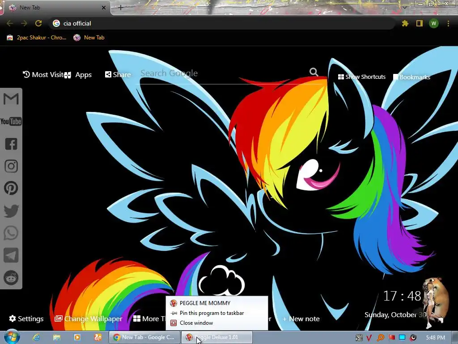Open Facebook from the sidebar
This screenshot has width=458, height=344.
(x=11, y=144)
